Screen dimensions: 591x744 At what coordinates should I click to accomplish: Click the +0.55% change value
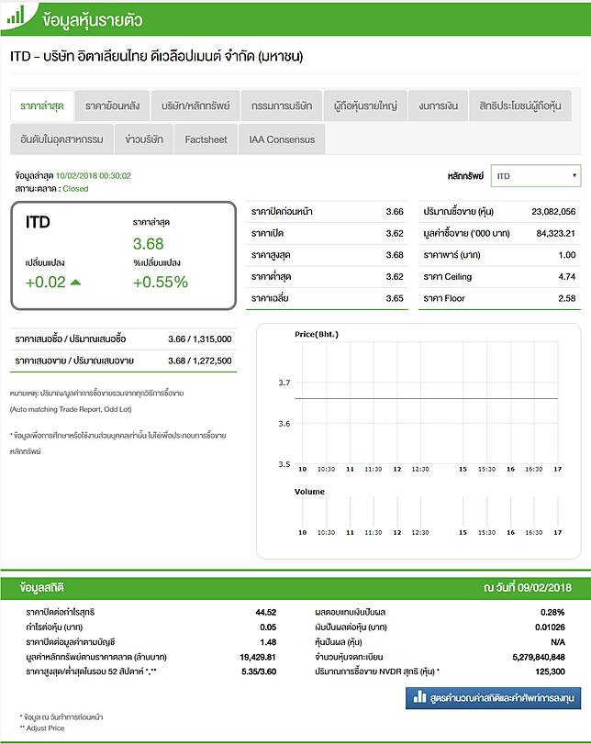click(x=161, y=283)
